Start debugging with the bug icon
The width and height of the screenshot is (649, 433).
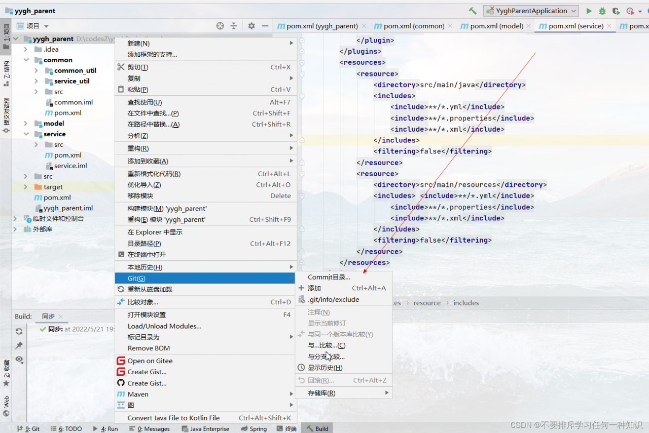point(602,11)
